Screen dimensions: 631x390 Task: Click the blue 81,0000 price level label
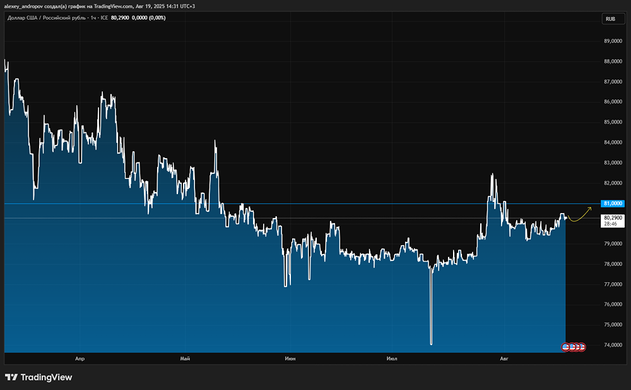(x=613, y=204)
